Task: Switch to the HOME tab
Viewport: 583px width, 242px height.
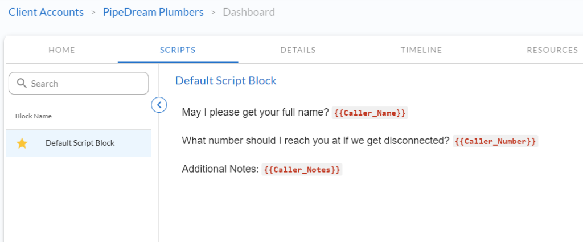Action: click(x=61, y=50)
